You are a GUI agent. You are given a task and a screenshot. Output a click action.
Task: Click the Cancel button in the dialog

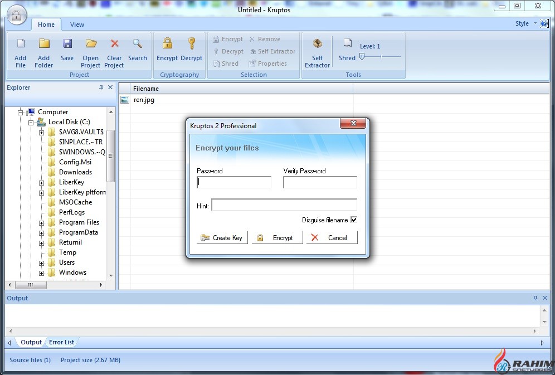point(332,238)
